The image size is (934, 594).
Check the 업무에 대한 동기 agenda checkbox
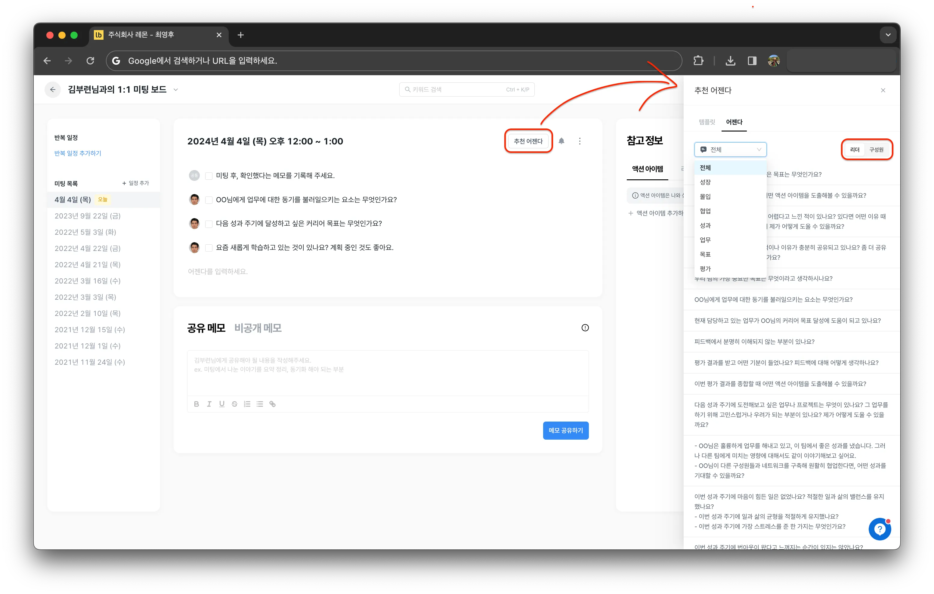pyautogui.click(x=209, y=200)
